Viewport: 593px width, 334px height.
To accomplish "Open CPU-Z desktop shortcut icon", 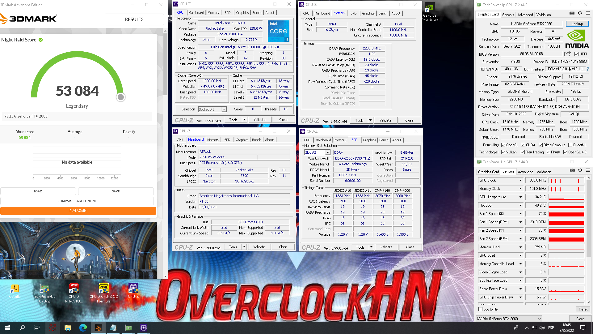I will (133, 291).
